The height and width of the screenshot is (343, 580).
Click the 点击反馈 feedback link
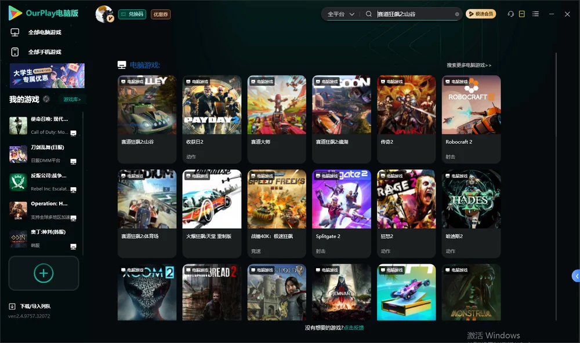click(x=354, y=327)
